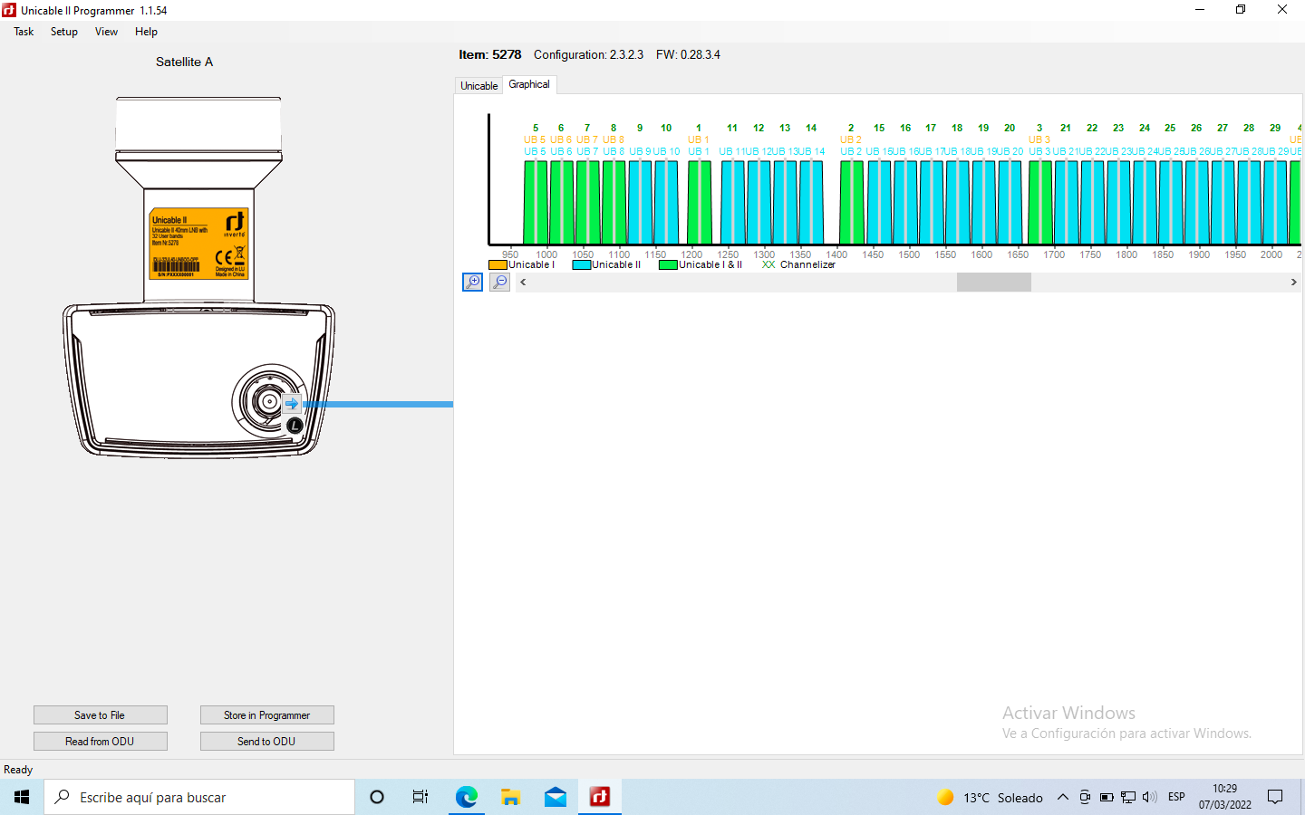Click the Windows Start button
The image size is (1305, 815).
[22, 797]
